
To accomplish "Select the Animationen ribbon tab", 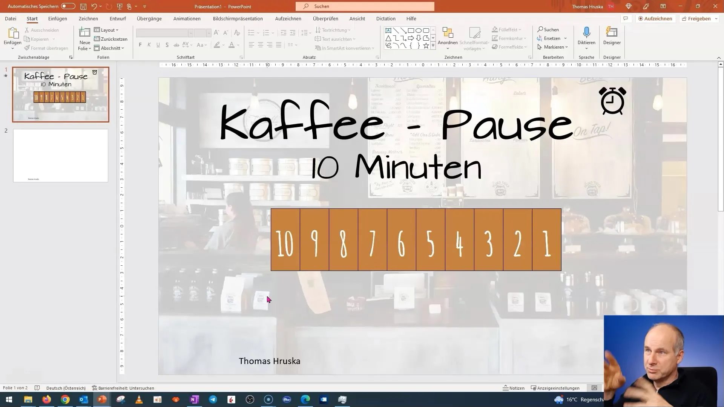I will pos(187,18).
